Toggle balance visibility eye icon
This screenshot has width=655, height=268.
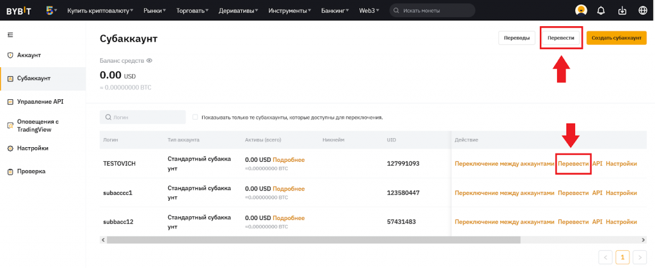coord(150,60)
